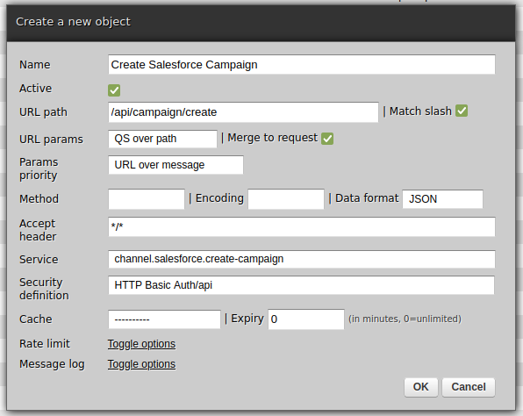This screenshot has height=416, width=523.
Task: Toggle the Active checkbox
Action: click(x=114, y=90)
